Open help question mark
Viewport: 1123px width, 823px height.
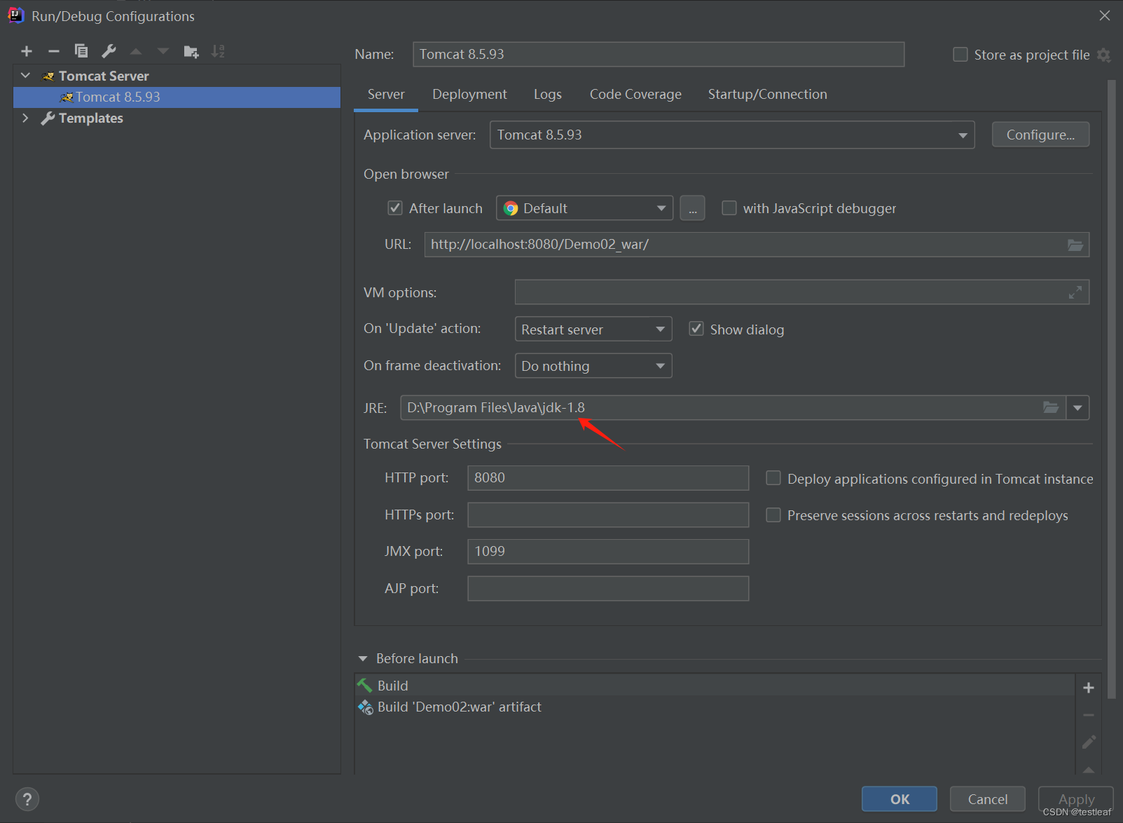[27, 799]
